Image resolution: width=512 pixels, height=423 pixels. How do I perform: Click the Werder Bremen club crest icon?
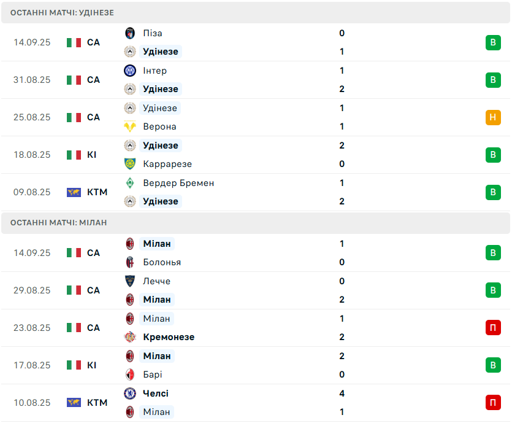(x=129, y=183)
